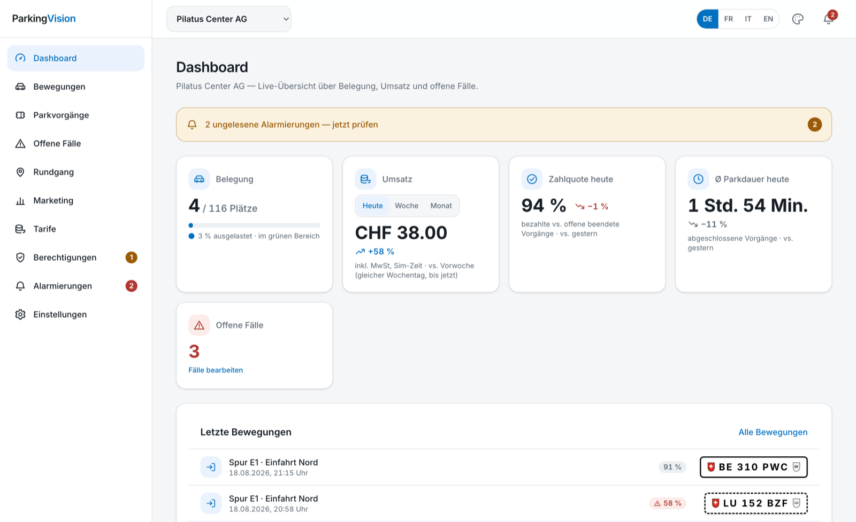Screen dimensions: 856x522
Task: Click the Swiss shield on BE 310 PWC plate
Action: (x=711, y=467)
